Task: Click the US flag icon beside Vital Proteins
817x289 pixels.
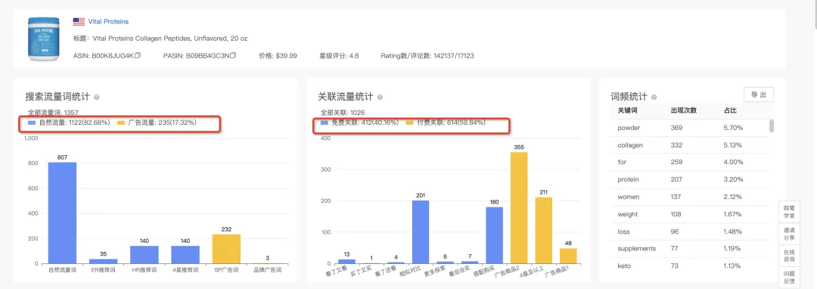Action: click(79, 21)
